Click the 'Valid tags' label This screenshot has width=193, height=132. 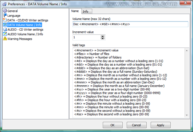pyautogui.click(x=79, y=45)
